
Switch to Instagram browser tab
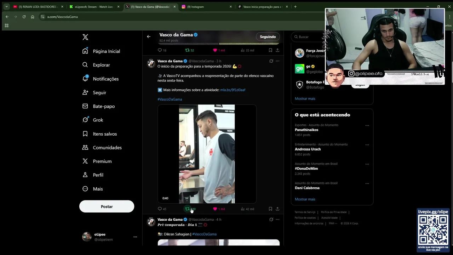tap(207, 7)
